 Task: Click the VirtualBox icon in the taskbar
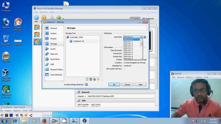point(85,121)
